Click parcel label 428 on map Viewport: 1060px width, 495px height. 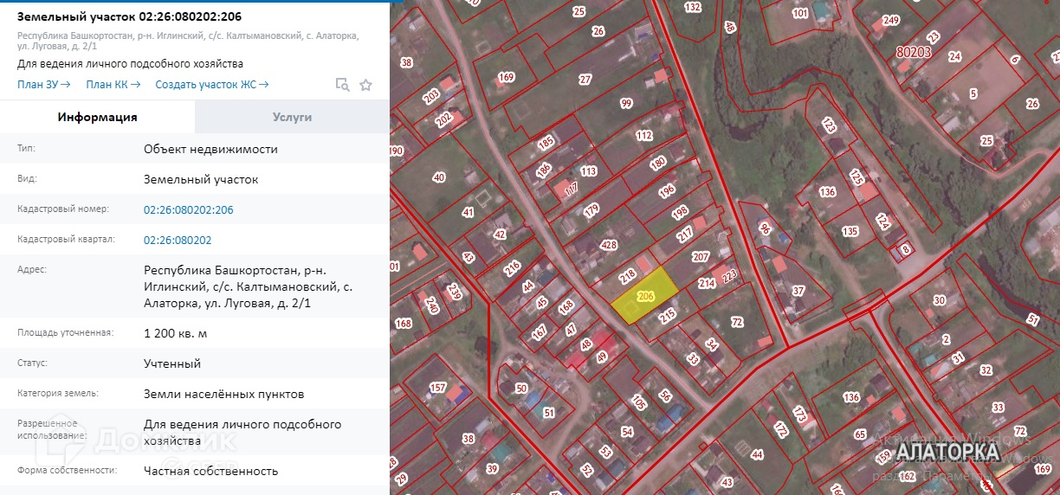(609, 245)
